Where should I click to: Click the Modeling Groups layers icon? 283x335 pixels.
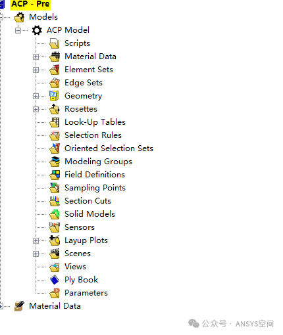tap(55, 162)
